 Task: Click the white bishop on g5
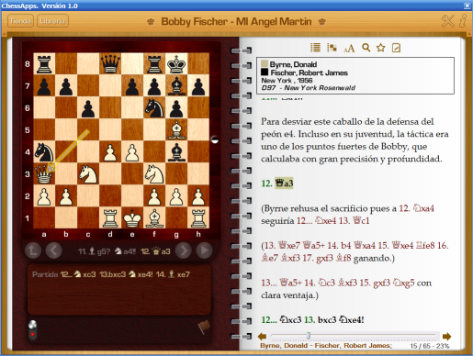point(176,130)
